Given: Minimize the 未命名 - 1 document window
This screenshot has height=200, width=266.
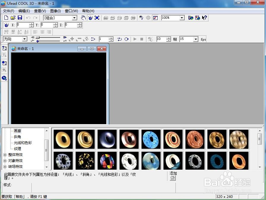Looking at the screenshot, I should 82,49.
